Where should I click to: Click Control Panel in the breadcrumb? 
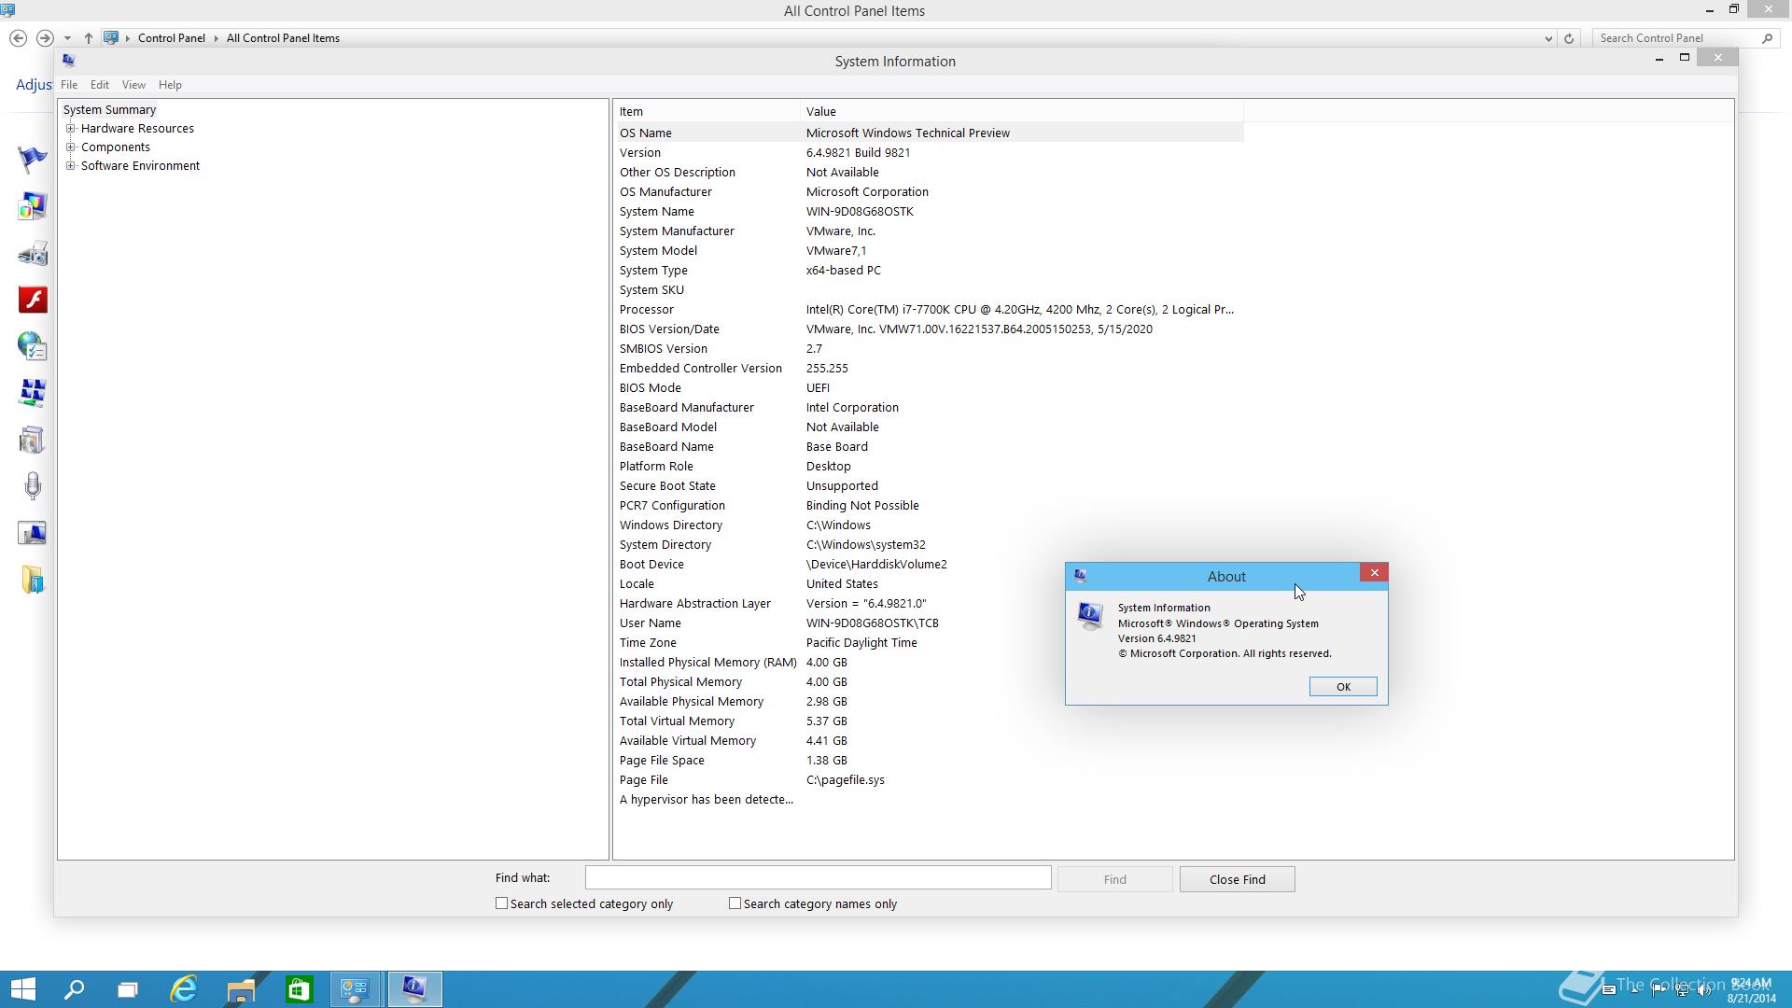click(172, 38)
